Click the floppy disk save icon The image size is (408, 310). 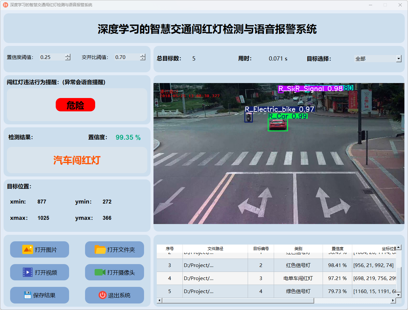click(28, 295)
